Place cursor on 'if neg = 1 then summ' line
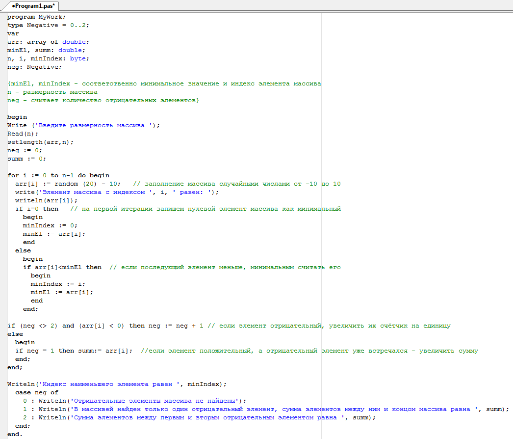Screen dimensions: 513x439 pos(74,351)
